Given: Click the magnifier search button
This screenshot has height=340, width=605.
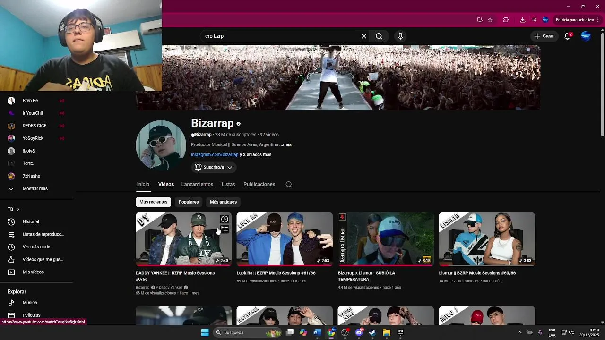Looking at the screenshot, I should point(379,36).
